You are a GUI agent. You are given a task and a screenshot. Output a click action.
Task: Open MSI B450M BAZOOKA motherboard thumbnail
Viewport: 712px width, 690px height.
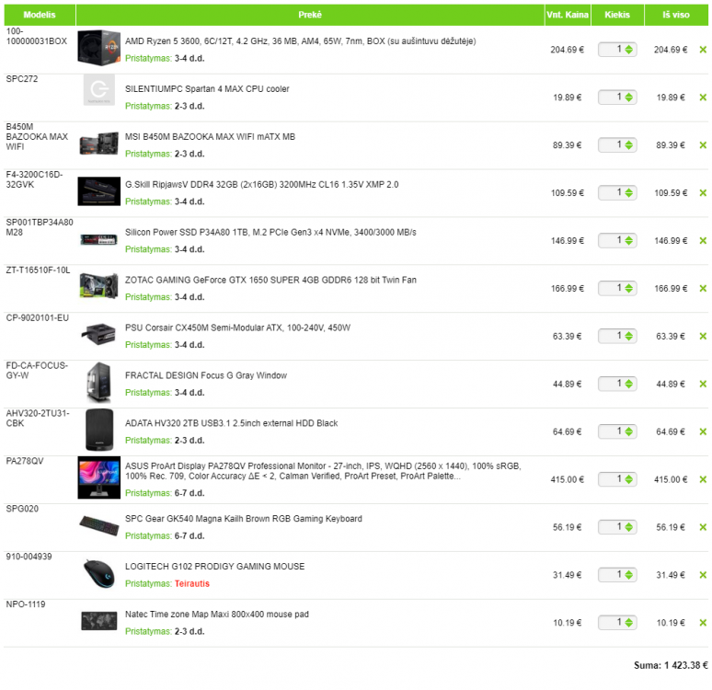(99, 144)
